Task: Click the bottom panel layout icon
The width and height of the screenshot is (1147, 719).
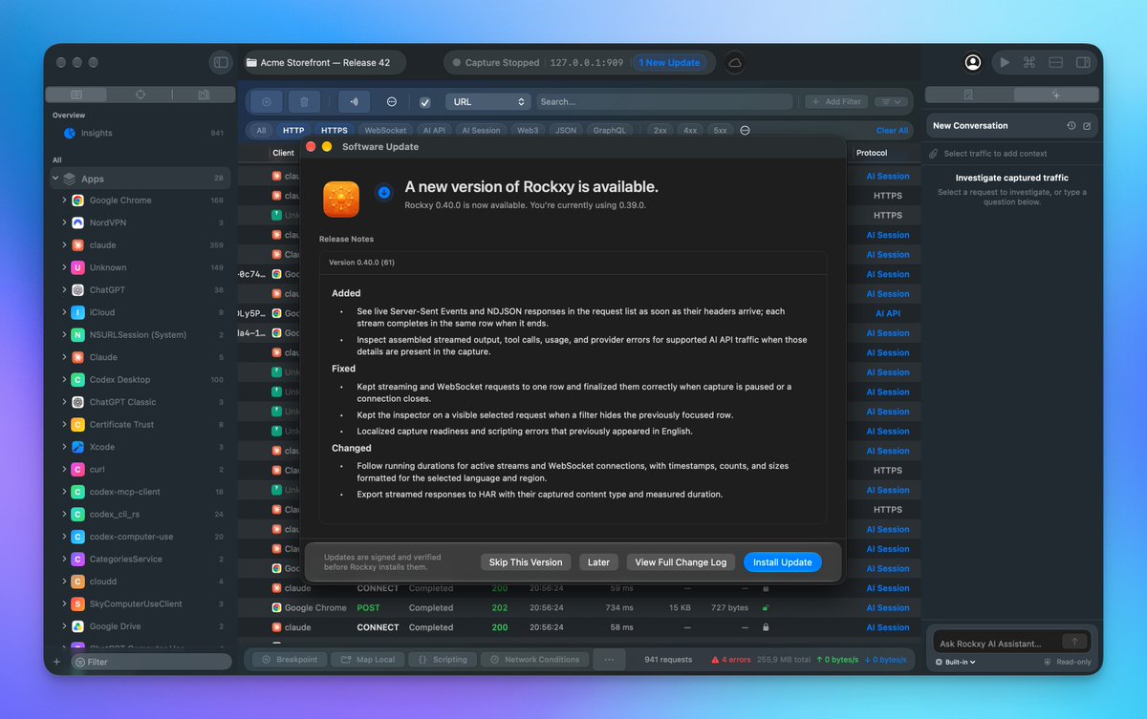Action: point(1056,62)
